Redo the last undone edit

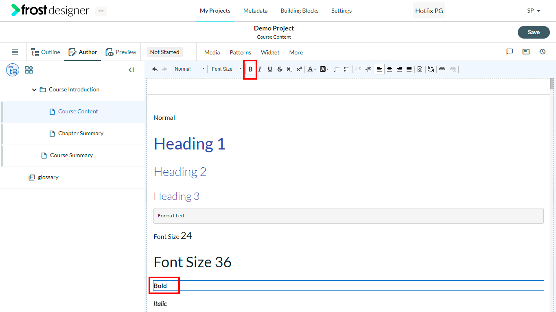pyautogui.click(x=164, y=69)
